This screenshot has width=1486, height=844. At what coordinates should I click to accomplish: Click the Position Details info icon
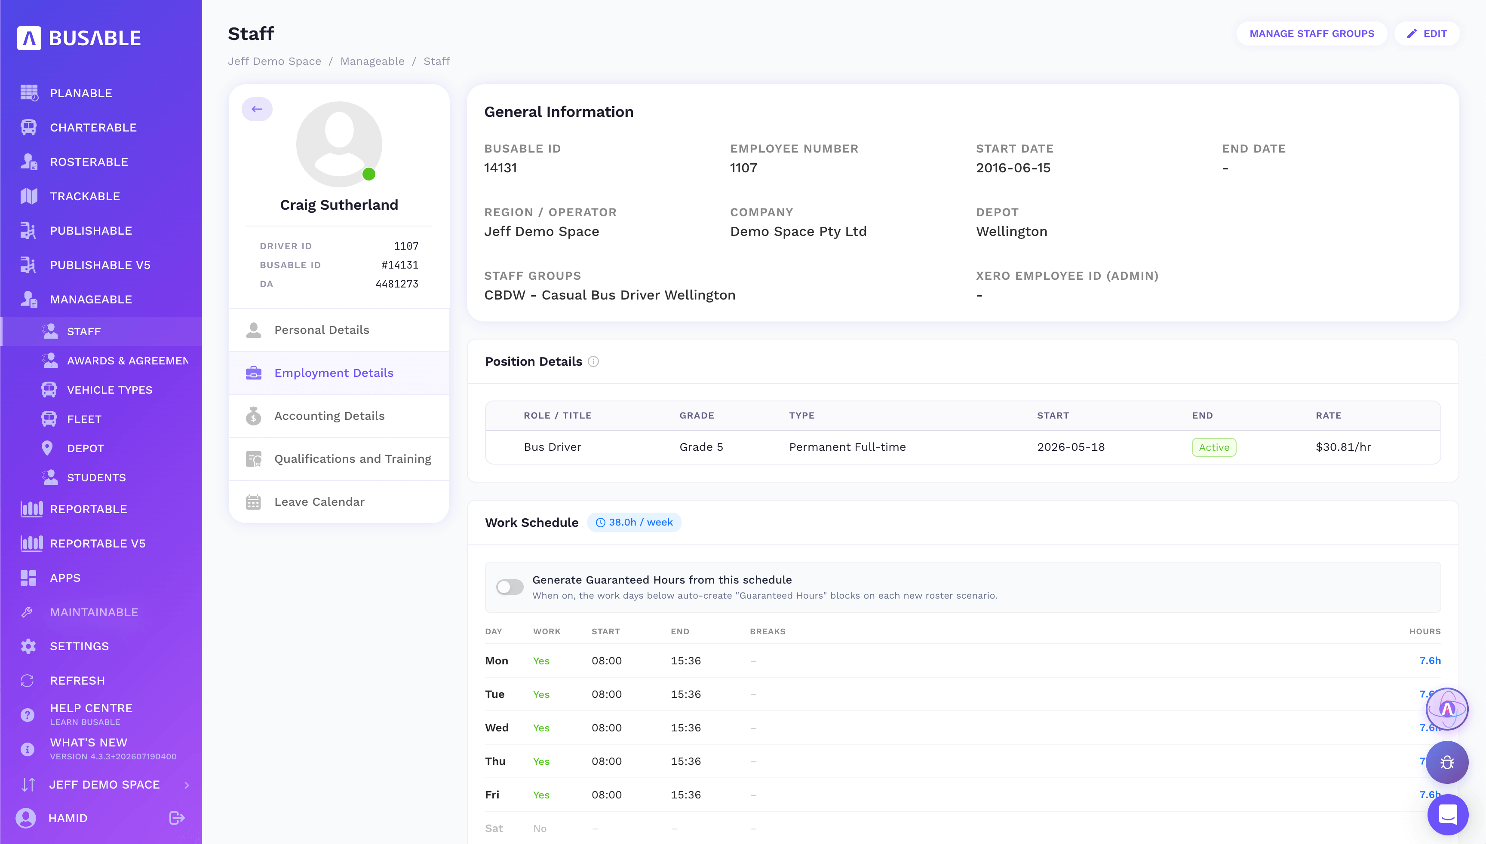pyautogui.click(x=593, y=361)
